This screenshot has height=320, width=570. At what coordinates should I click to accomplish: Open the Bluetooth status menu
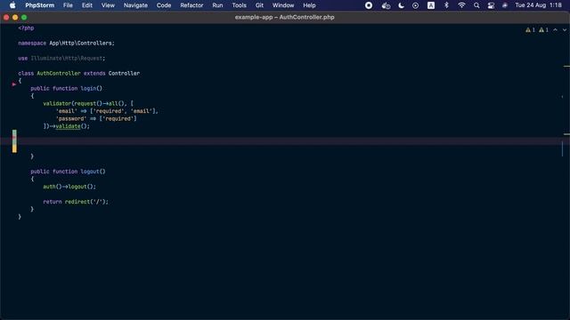pos(446,5)
